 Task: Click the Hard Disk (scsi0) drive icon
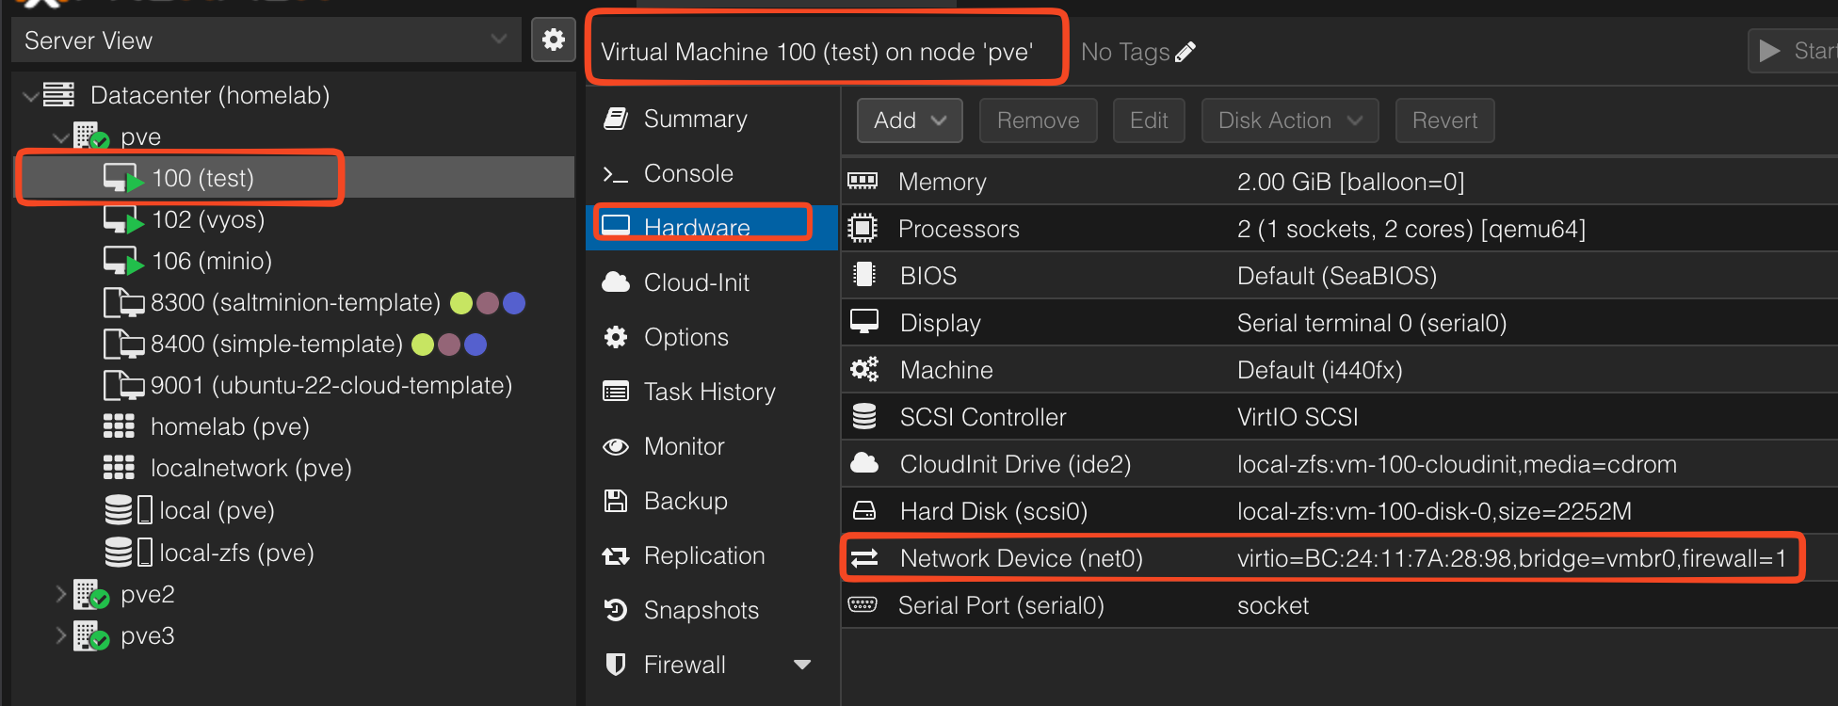(863, 510)
